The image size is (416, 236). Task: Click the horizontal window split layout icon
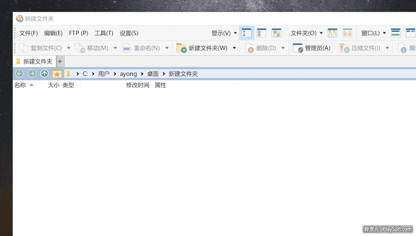tap(396, 33)
